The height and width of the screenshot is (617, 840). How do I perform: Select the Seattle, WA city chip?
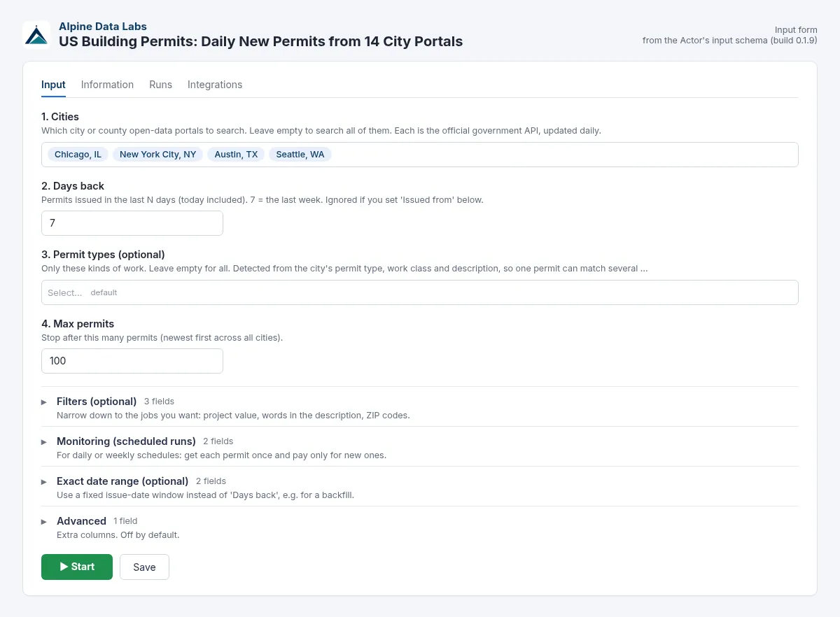[x=300, y=155]
